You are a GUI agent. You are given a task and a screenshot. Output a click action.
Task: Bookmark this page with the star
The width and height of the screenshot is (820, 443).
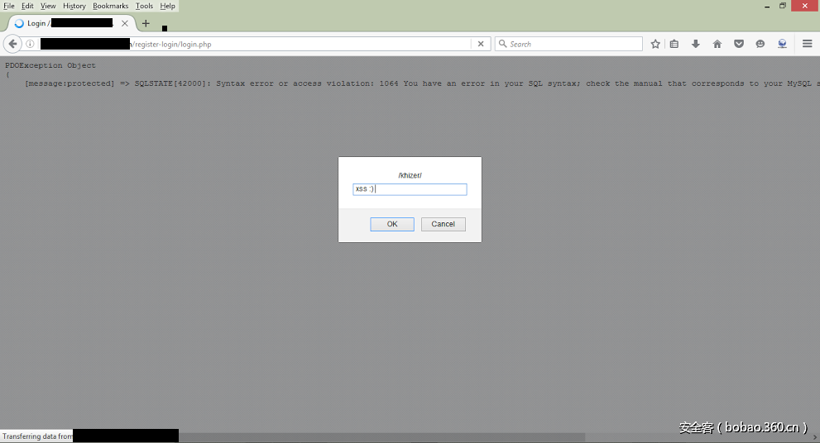[x=655, y=44]
